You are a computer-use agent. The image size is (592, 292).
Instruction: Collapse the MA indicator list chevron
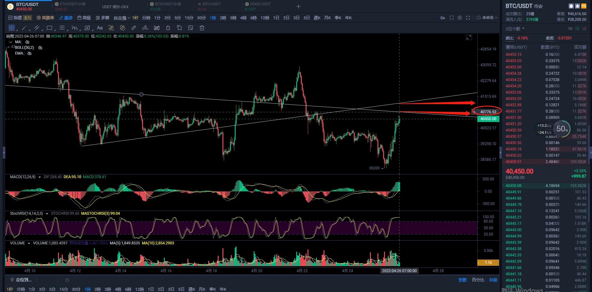click(11, 42)
